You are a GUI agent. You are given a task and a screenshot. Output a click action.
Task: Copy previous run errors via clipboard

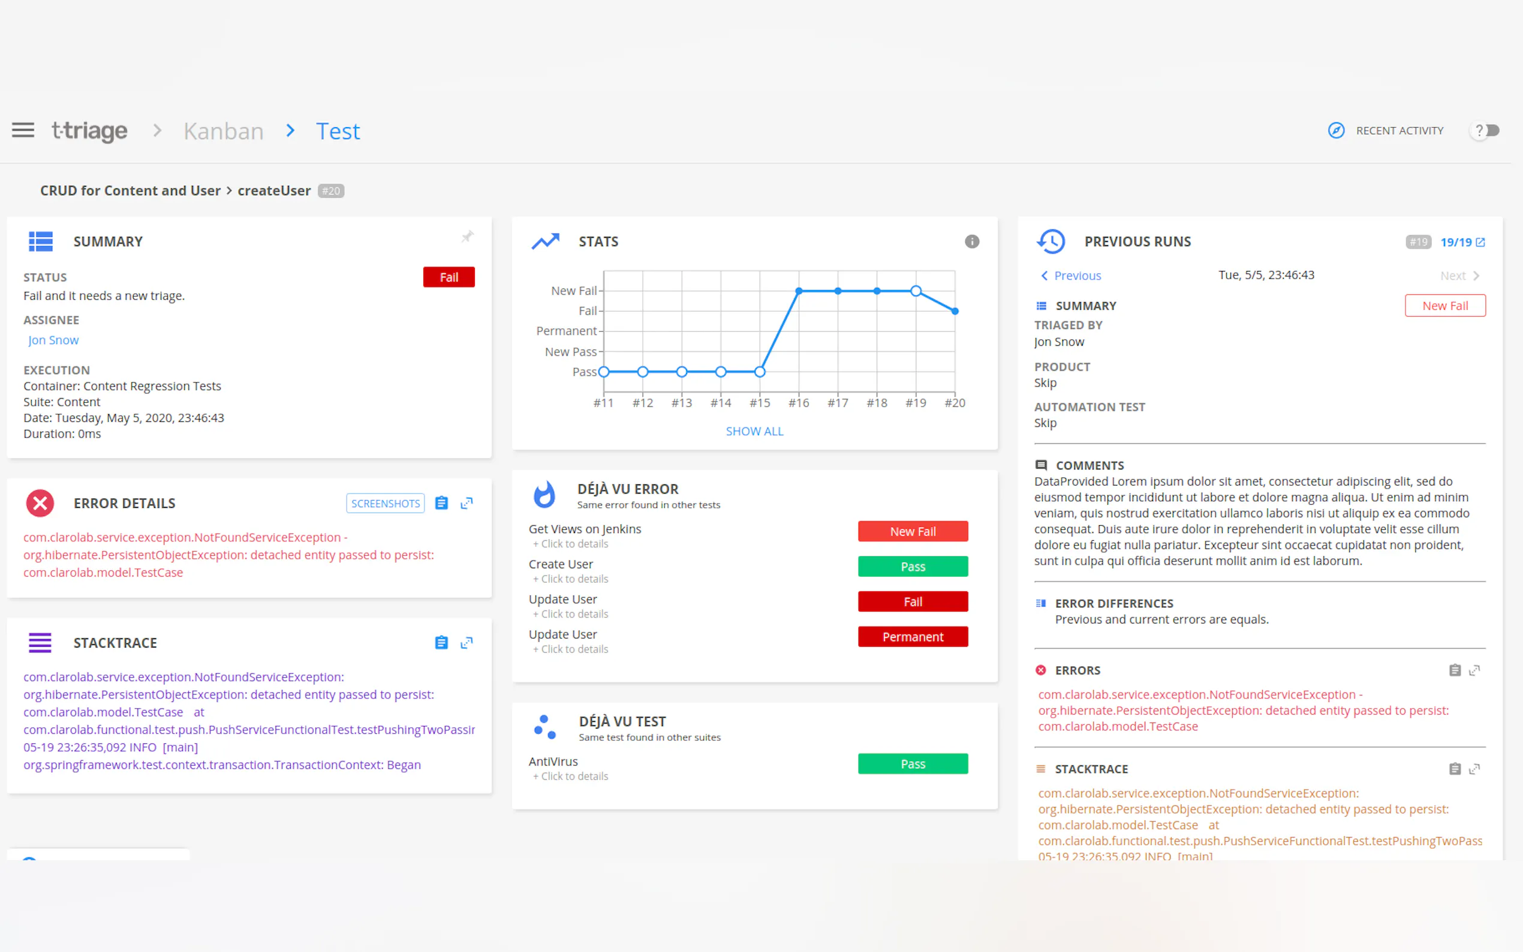click(1455, 670)
